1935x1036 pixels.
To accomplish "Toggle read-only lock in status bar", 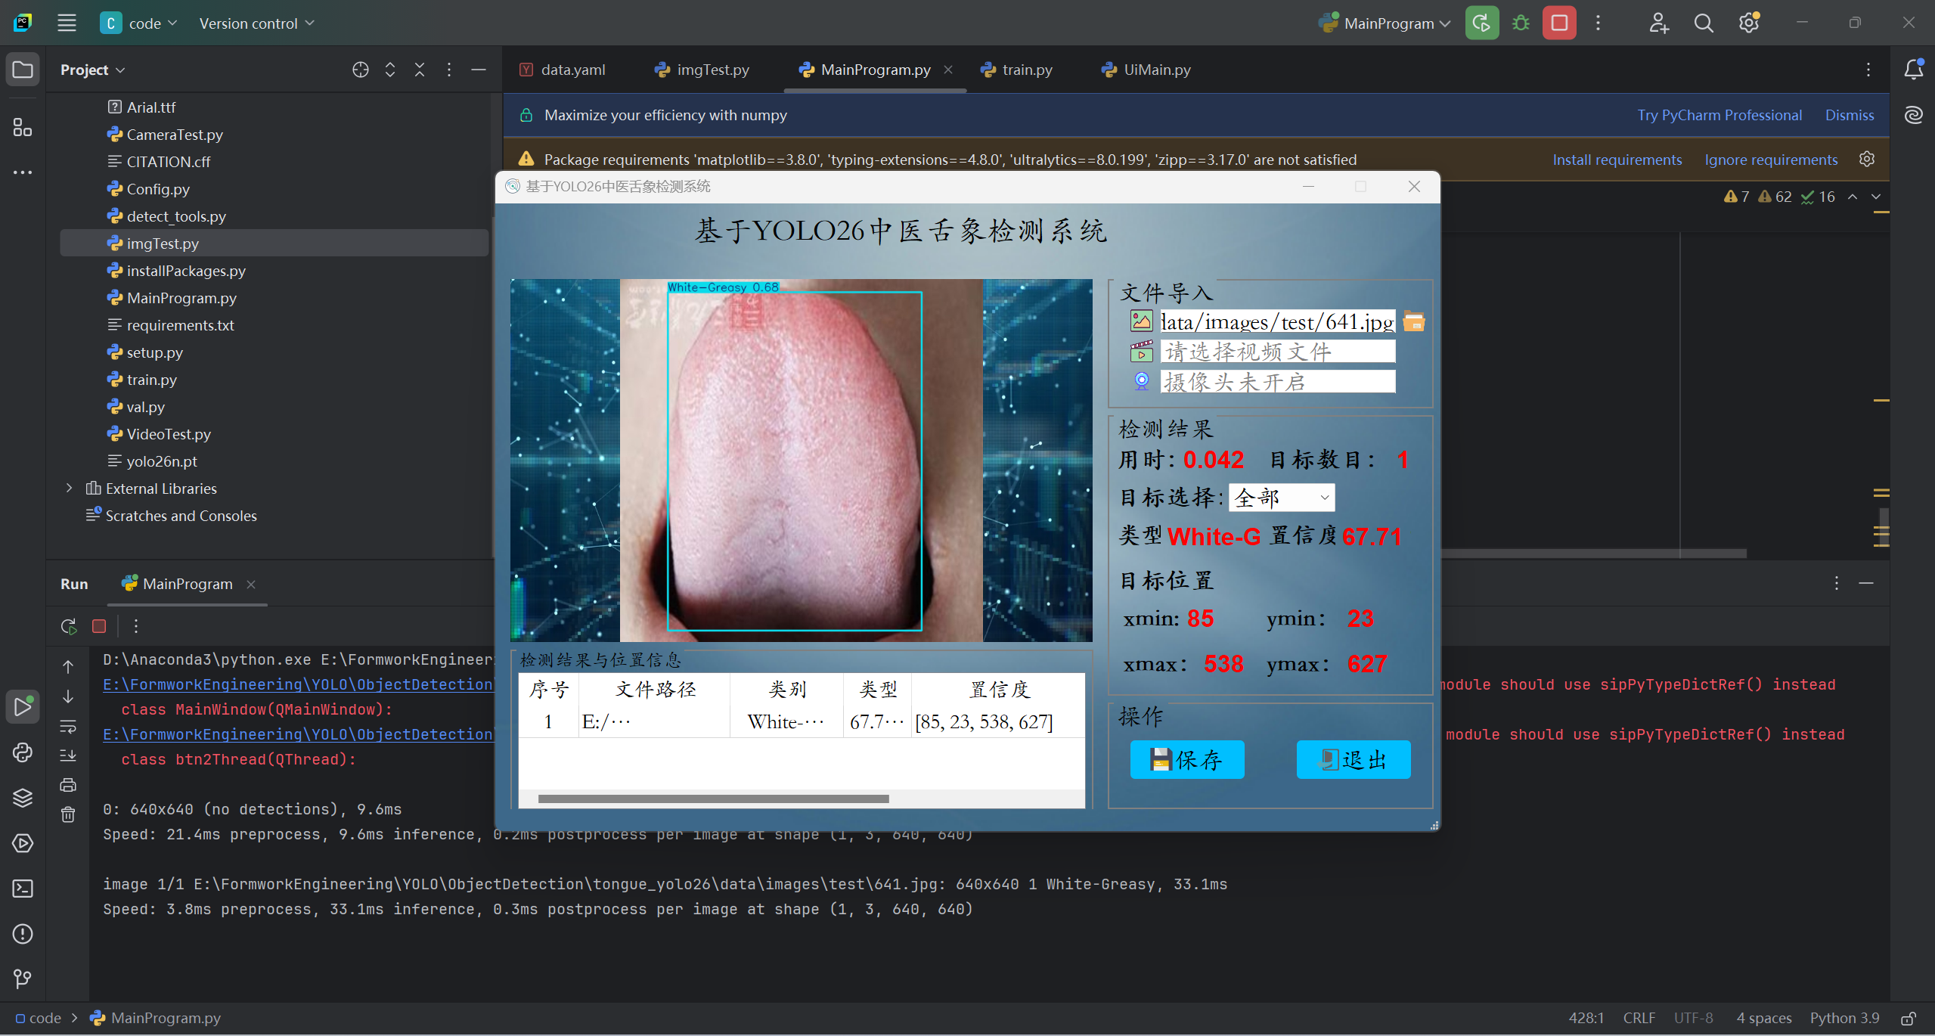I will pyautogui.click(x=1909, y=1018).
